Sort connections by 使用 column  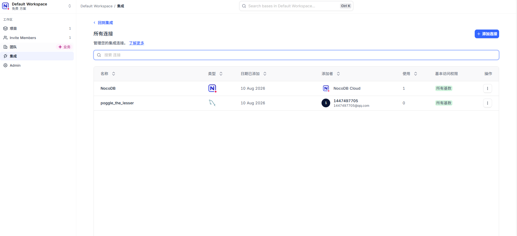(416, 74)
